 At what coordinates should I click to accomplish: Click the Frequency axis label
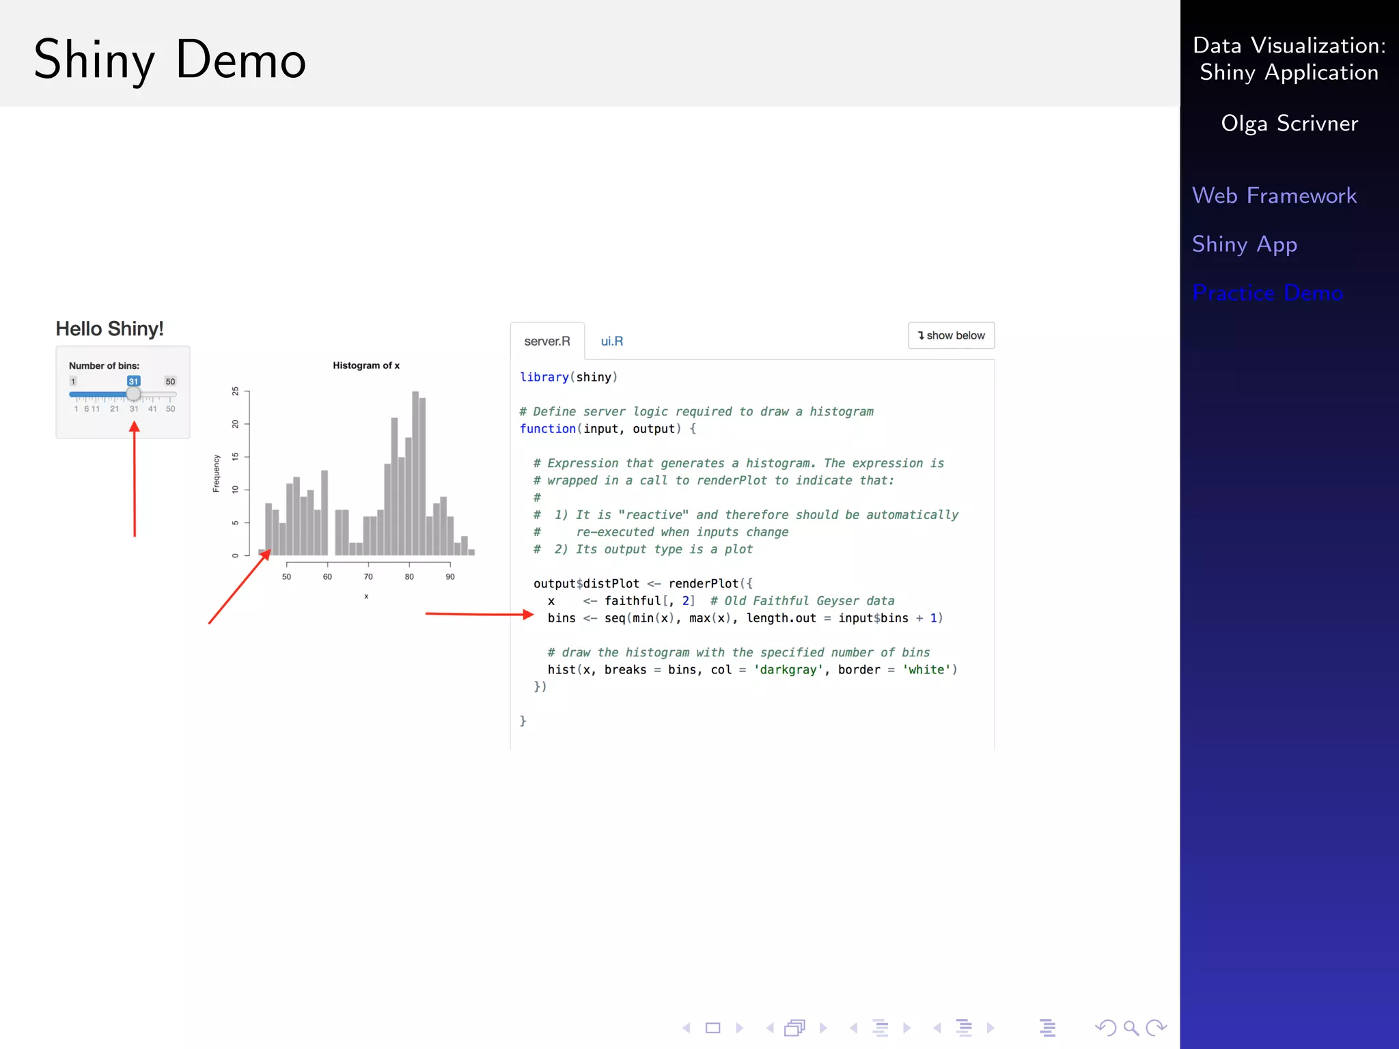tap(217, 473)
